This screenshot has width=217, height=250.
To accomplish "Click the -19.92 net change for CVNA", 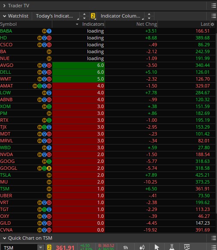I will pyautogui.click(x=150, y=230).
